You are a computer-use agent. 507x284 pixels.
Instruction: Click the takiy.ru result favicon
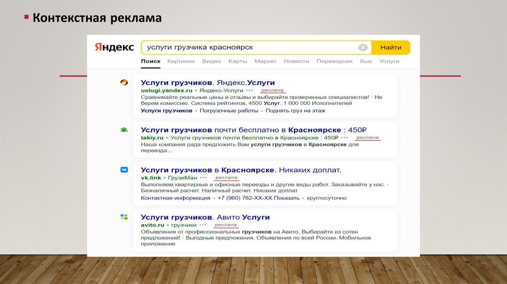tap(124, 130)
